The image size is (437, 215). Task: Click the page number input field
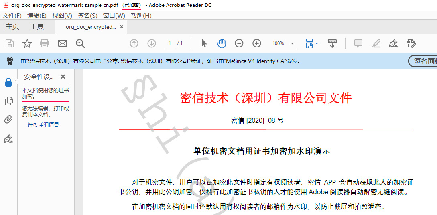click(x=170, y=43)
